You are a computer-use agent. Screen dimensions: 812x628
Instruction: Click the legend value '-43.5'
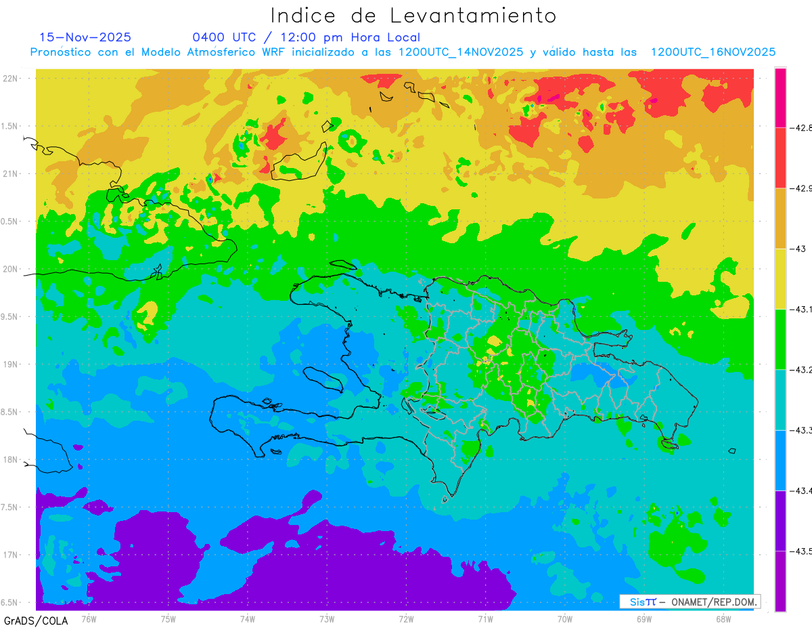pos(800,551)
